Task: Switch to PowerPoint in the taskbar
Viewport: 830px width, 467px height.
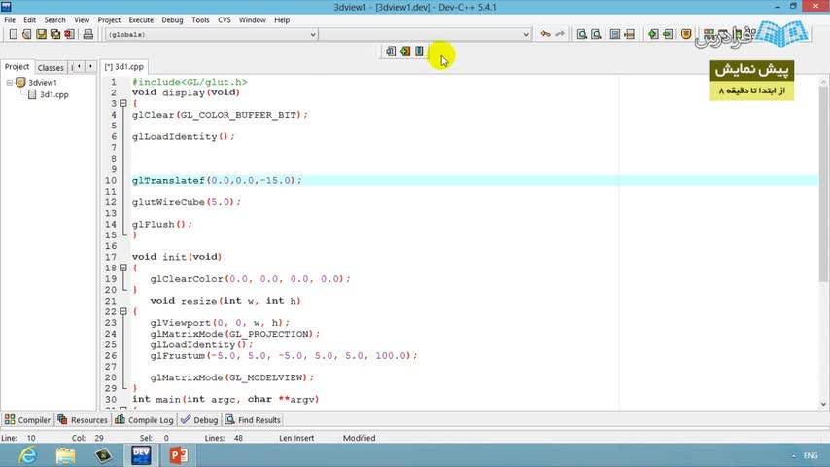Action: [x=179, y=455]
